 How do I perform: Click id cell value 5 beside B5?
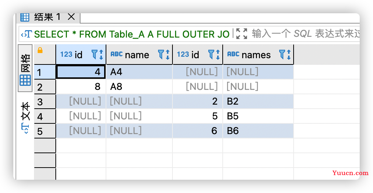198,116
